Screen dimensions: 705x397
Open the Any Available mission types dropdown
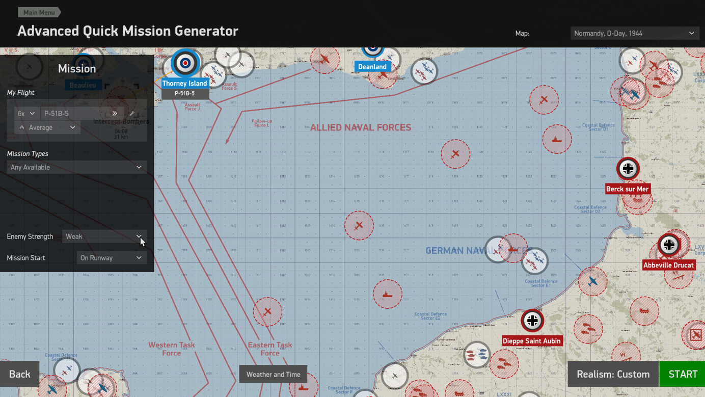tap(76, 167)
